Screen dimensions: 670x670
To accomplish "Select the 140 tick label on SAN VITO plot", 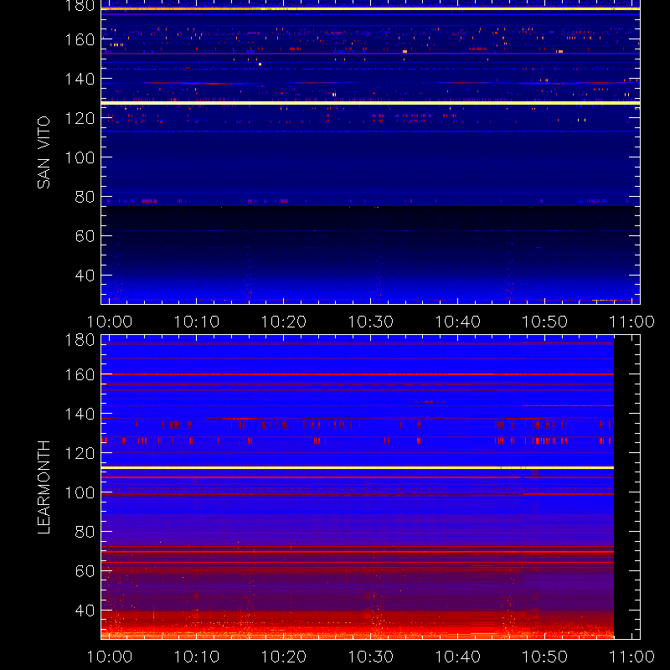I will click(x=80, y=79).
